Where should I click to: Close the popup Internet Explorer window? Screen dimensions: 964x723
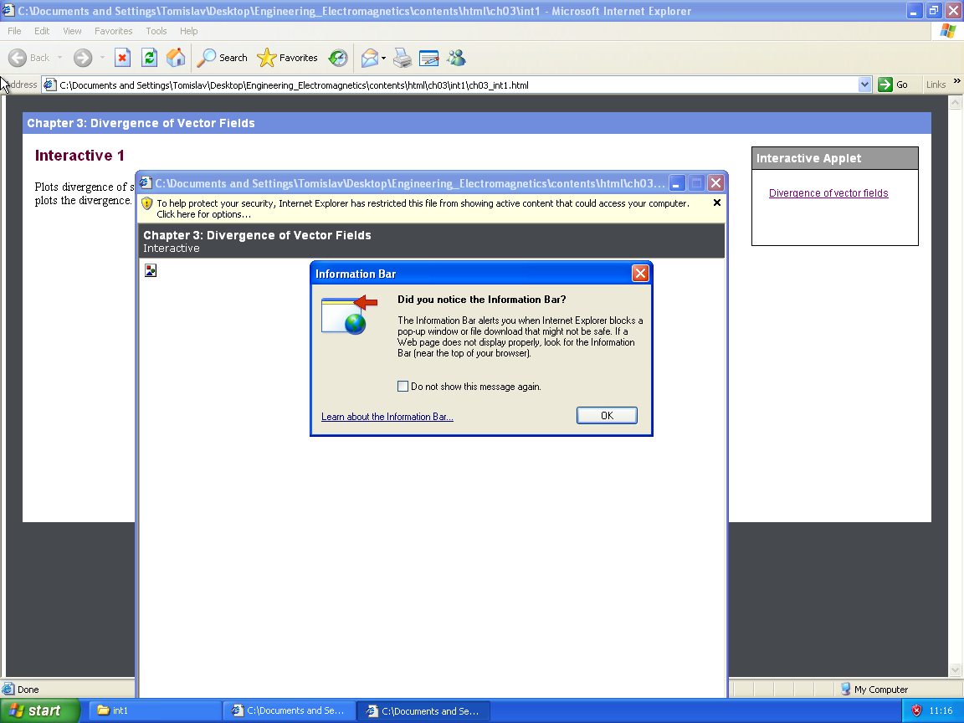(715, 183)
